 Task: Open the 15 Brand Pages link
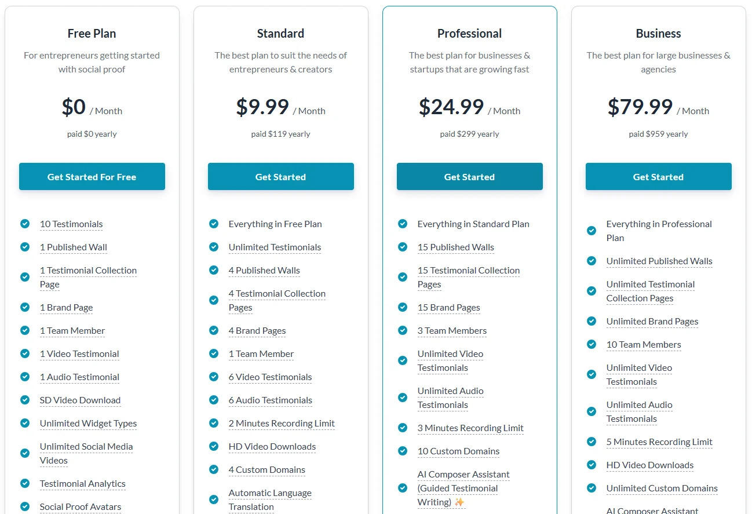pyautogui.click(x=448, y=307)
